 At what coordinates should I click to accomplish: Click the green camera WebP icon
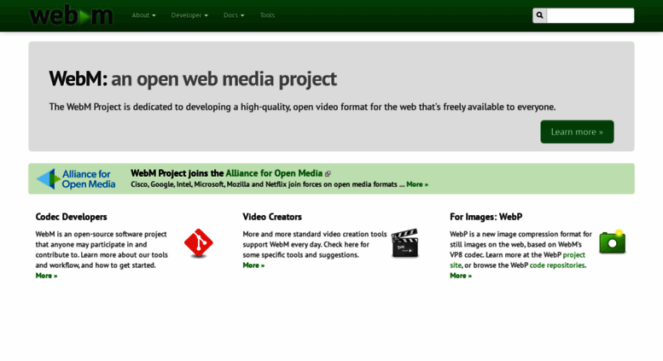613,242
